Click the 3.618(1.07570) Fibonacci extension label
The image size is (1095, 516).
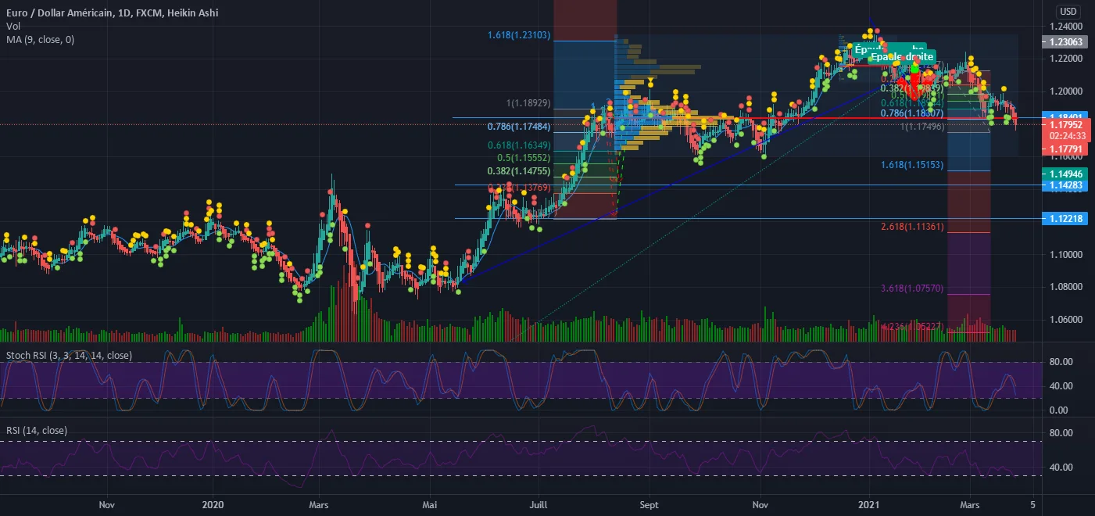(913, 288)
